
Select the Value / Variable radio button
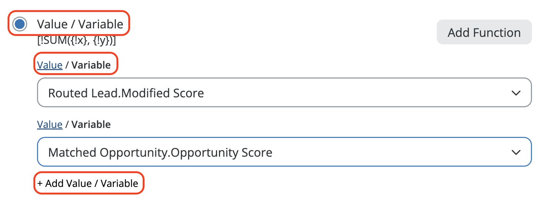coord(20,24)
